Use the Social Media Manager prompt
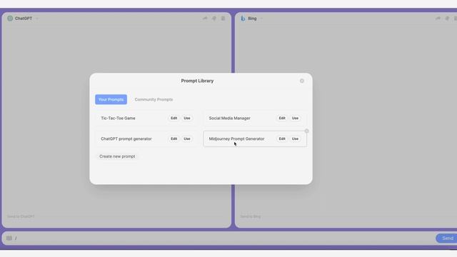This screenshot has height=257, width=457. coord(295,118)
